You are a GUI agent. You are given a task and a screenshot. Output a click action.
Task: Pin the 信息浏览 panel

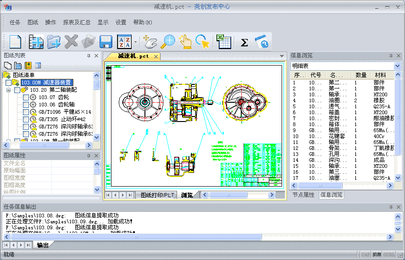pos(391,56)
